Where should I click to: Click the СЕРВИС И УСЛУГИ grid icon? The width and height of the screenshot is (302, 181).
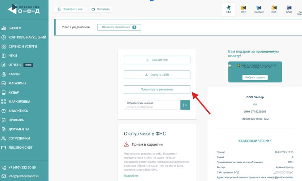[3, 47]
